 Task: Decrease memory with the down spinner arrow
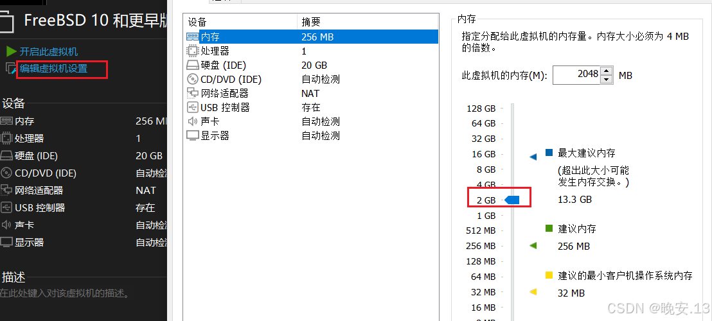click(x=607, y=80)
